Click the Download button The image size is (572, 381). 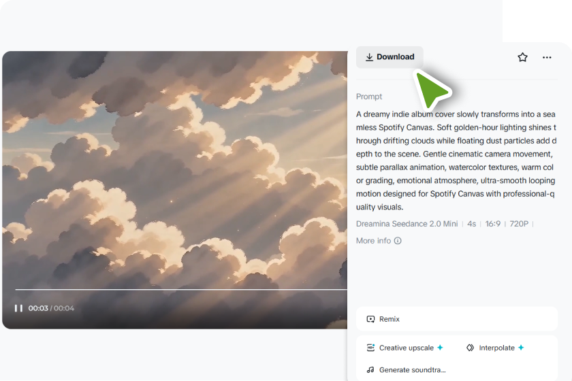[390, 57]
